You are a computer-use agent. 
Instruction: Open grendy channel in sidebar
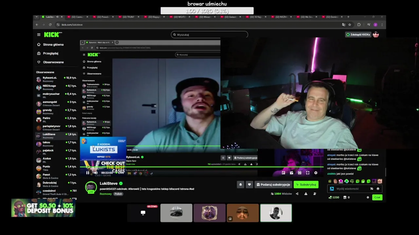(56, 112)
